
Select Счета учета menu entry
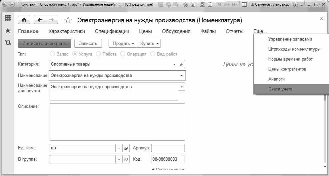click(291, 89)
